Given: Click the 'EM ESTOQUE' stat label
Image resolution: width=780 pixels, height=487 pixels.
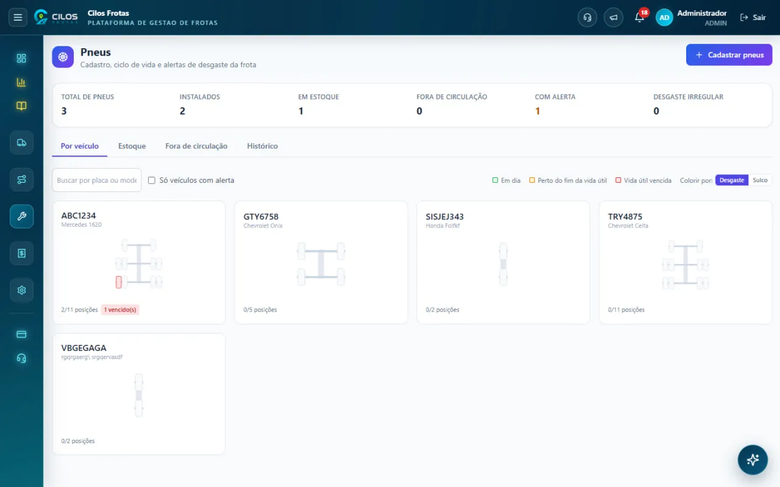Looking at the screenshot, I should (318, 97).
